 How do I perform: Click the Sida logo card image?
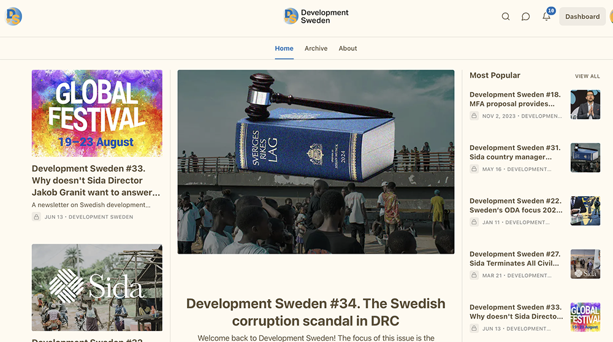click(97, 287)
